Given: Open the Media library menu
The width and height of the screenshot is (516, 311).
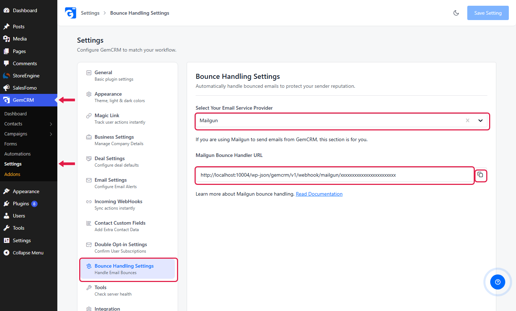Looking at the screenshot, I should [29, 39].
